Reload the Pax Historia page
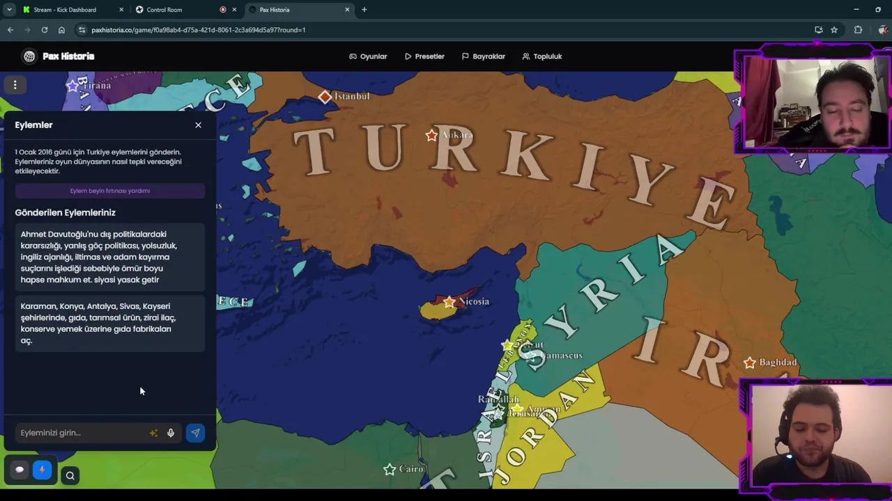This screenshot has height=501, width=892. pyautogui.click(x=44, y=30)
